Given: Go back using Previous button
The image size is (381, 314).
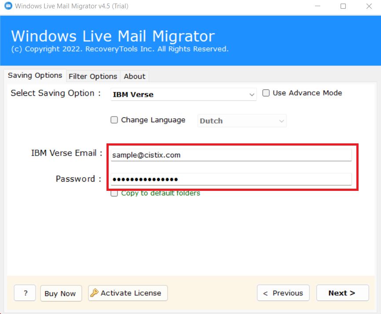Looking at the screenshot, I should [x=283, y=293].
